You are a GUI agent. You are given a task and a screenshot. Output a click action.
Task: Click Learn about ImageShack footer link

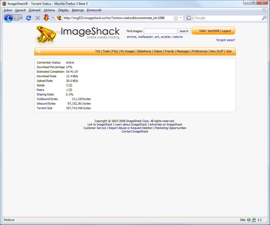coord(131,124)
